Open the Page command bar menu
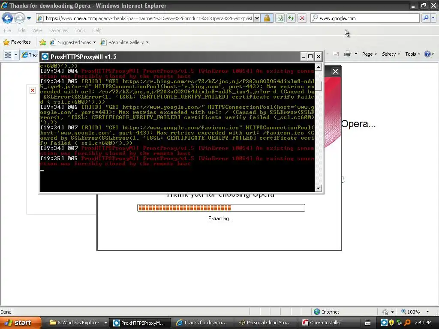Image resolution: width=439 pixels, height=329 pixels. [x=369, y=54]
